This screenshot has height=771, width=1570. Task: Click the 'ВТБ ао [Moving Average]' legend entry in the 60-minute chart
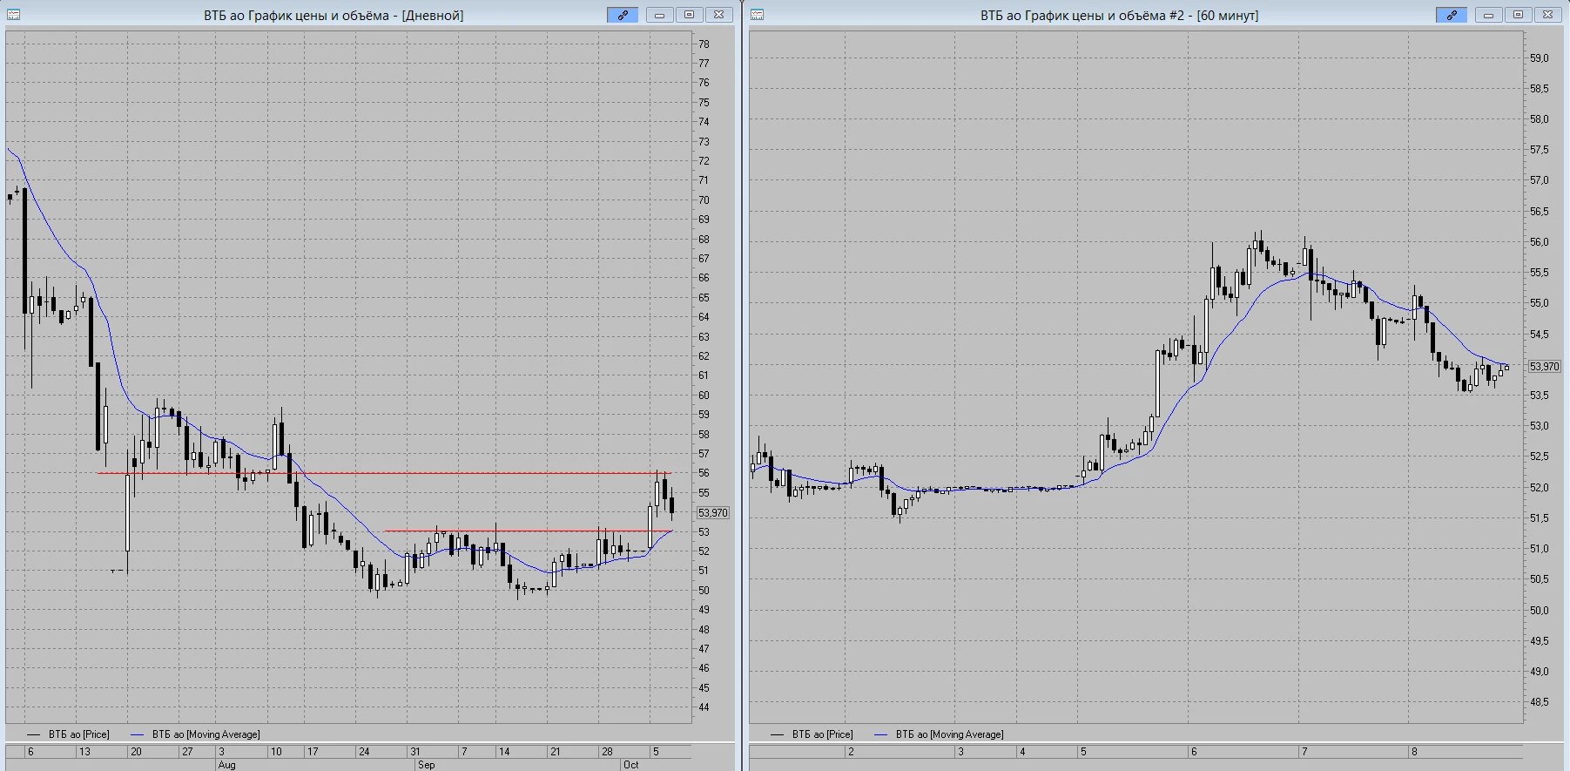[939, 734]
